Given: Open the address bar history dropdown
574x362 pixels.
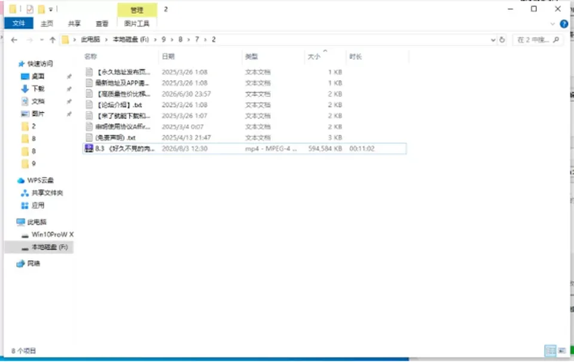Looking at the screenshot, I should [x=493, y=40].
